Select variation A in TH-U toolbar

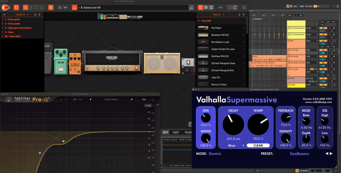tap(25, 8)
